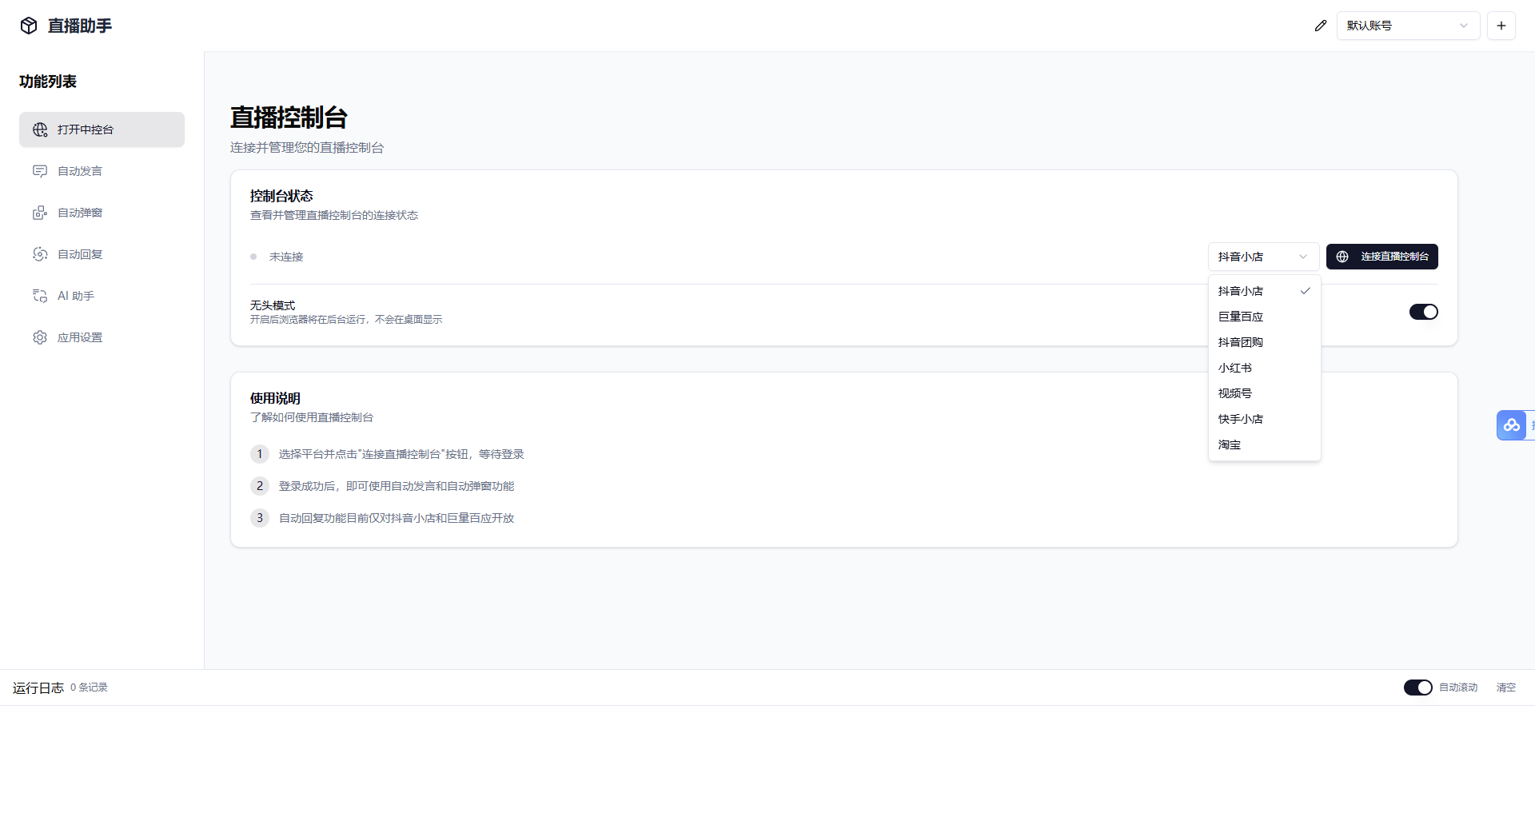Select 小红书 from platform list

pos(1235,368)
